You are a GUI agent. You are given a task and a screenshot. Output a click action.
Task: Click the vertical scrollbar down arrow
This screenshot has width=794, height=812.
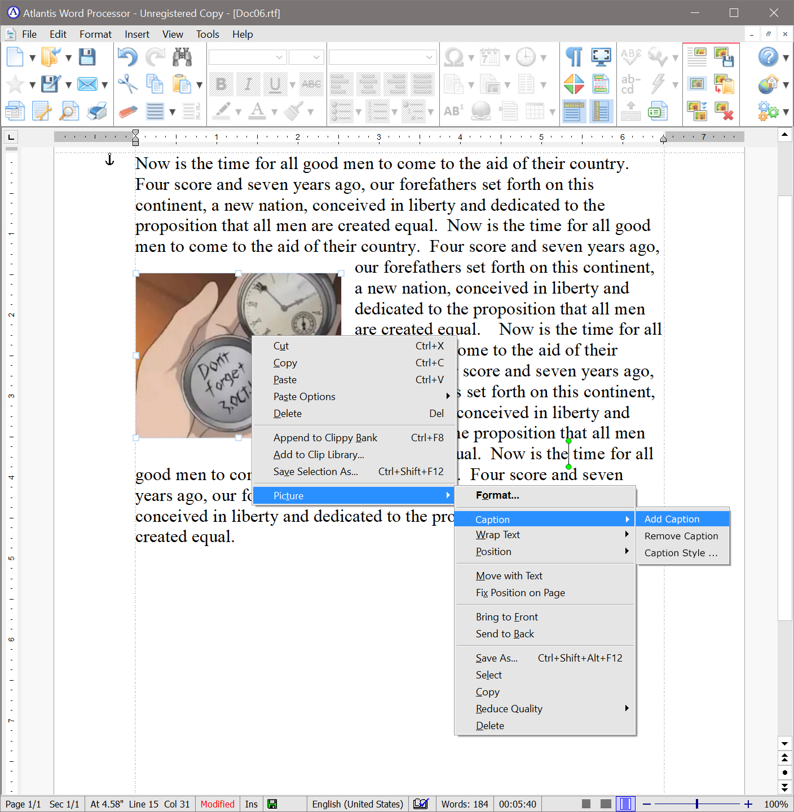[784, 743]
